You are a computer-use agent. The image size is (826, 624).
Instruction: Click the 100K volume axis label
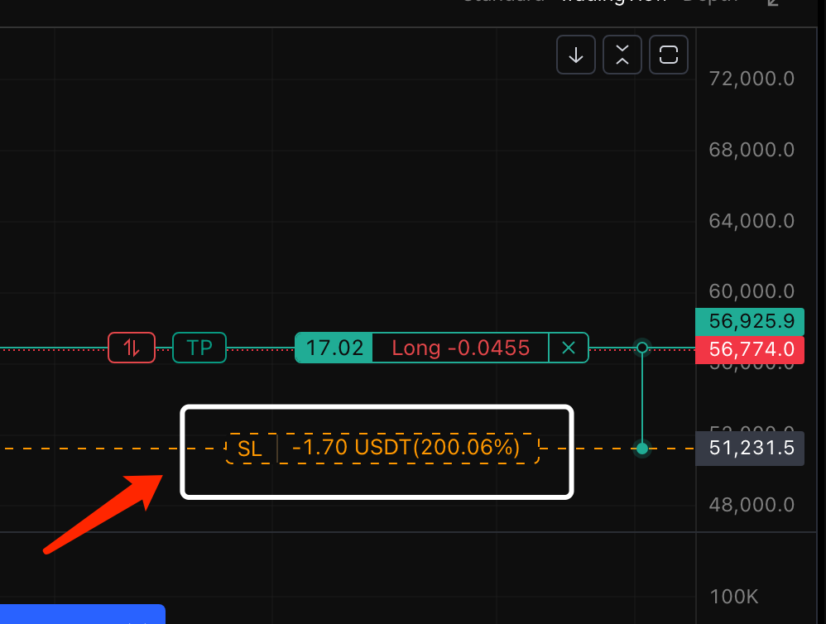[733, 597]
